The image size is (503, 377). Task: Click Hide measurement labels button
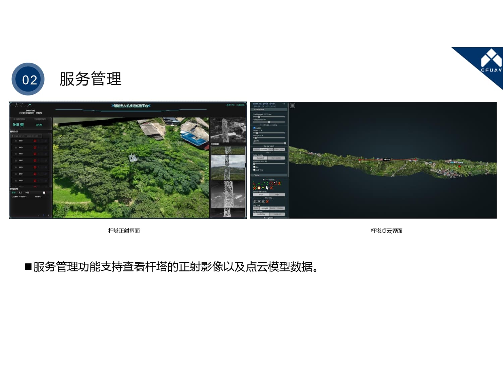(x=277, y=195)
